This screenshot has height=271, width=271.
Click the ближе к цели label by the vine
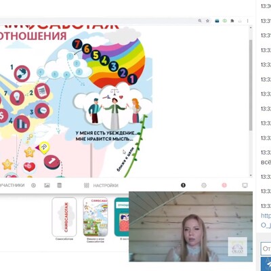(125, 159)
